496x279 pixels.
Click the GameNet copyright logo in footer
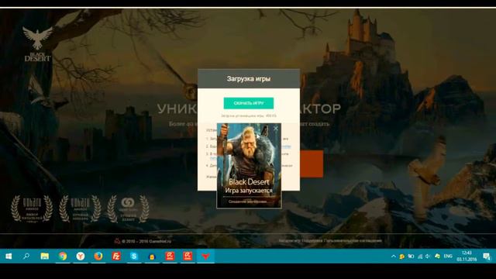(117, 241)
